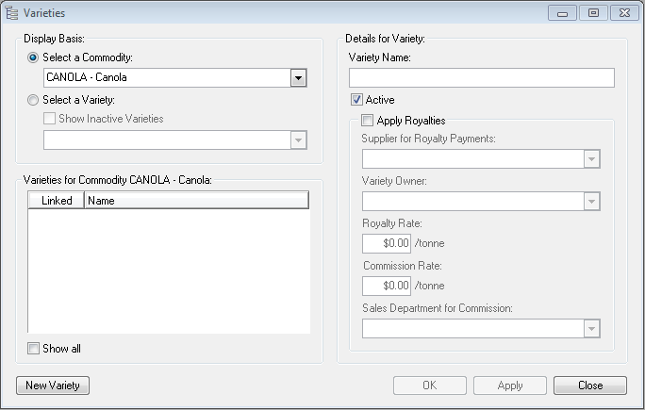Image resolution: width=645 pixels, height=410 pixels.
Task: Click the Close button
Action: tap(590, 385)
